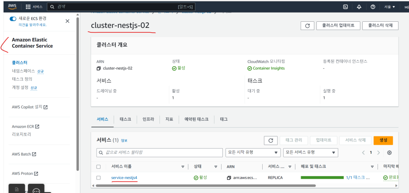The width and height of the screenshot is (409, 193).
Task: Refresh the cluster with the top refresh icon
Action: pyautogui.click(x=308, y=26)
